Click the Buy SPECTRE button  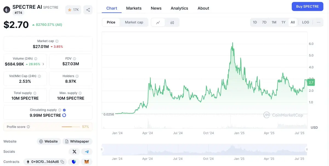click(x=307, y=7)
